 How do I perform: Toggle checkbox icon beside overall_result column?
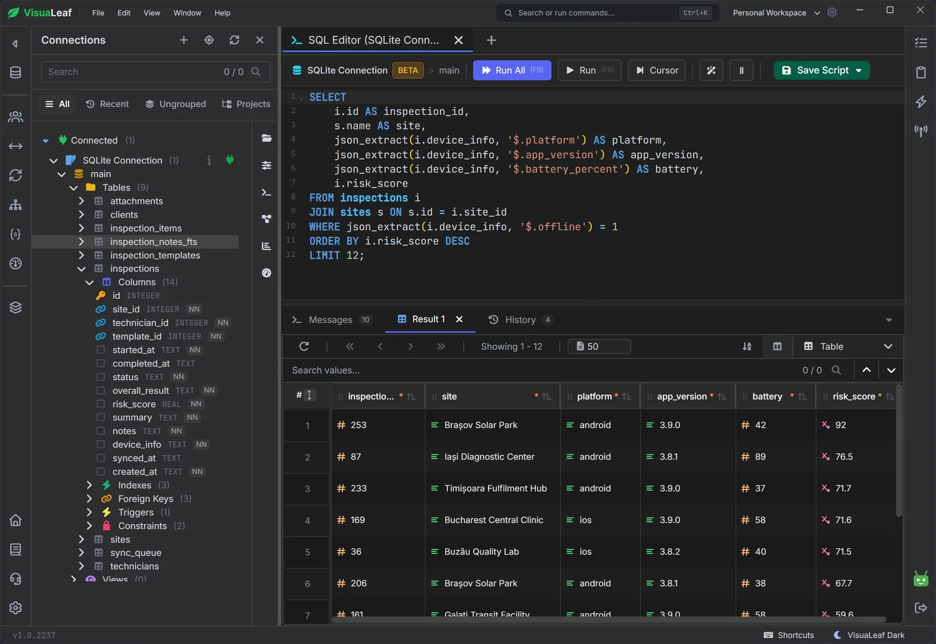coord(101,390)
